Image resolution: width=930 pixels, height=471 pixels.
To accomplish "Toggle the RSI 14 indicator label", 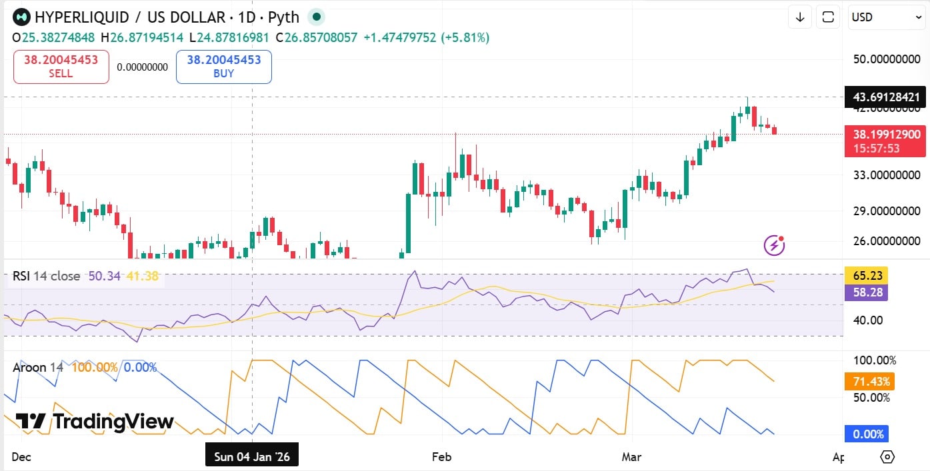I will pyautogui.click(x=30, y=276).
